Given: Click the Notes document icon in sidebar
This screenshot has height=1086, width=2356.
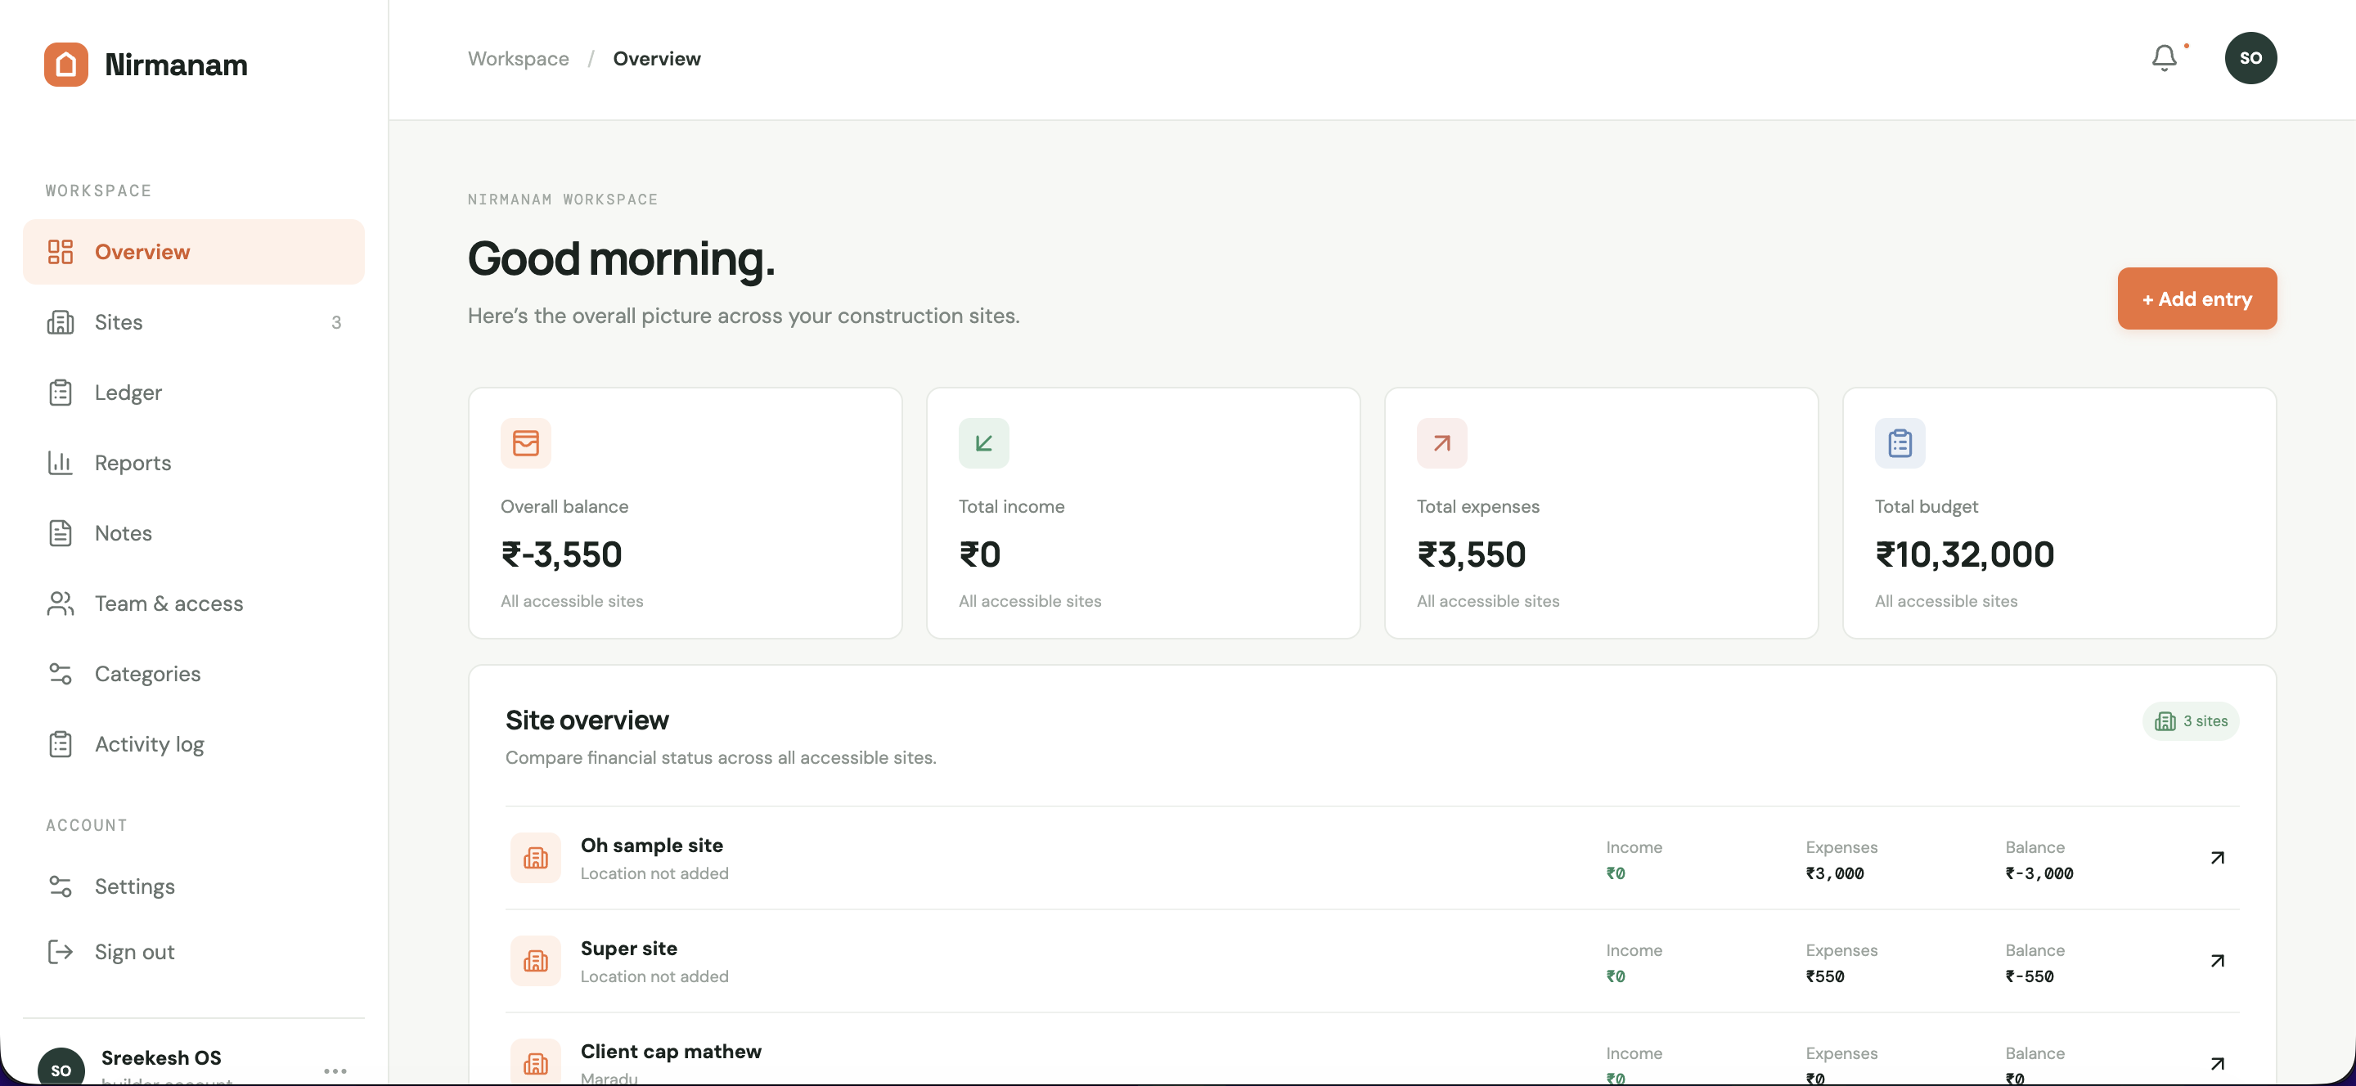Looking at the screenshot, I should point(61,533).
